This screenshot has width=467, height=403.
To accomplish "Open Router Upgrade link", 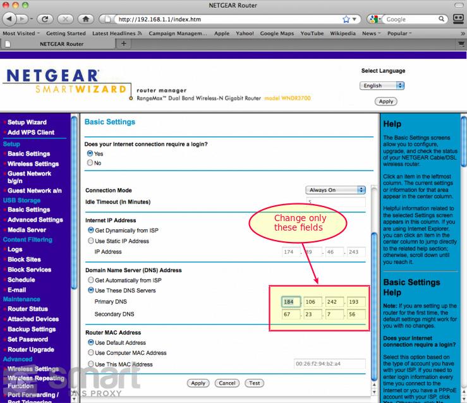I will [x=31, y=349].
